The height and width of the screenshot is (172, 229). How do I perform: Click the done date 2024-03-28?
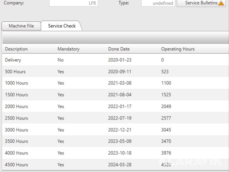point(120,165)
